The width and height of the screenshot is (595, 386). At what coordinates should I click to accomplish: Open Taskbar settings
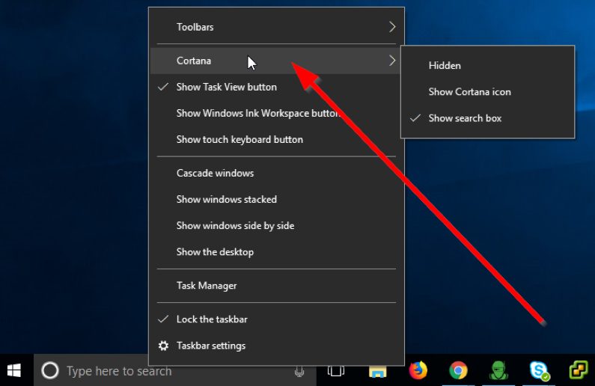(276, 346)
